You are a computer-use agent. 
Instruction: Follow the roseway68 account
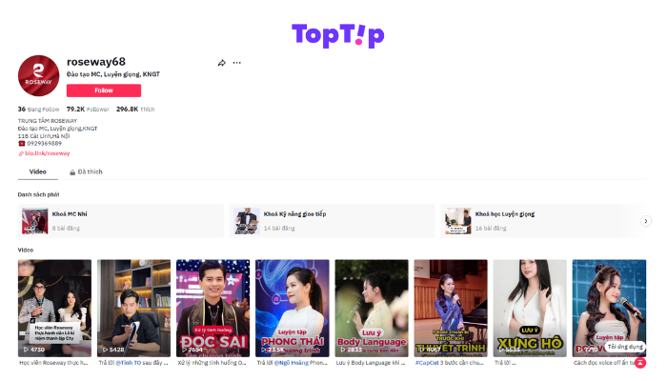(x=104, y=90)
